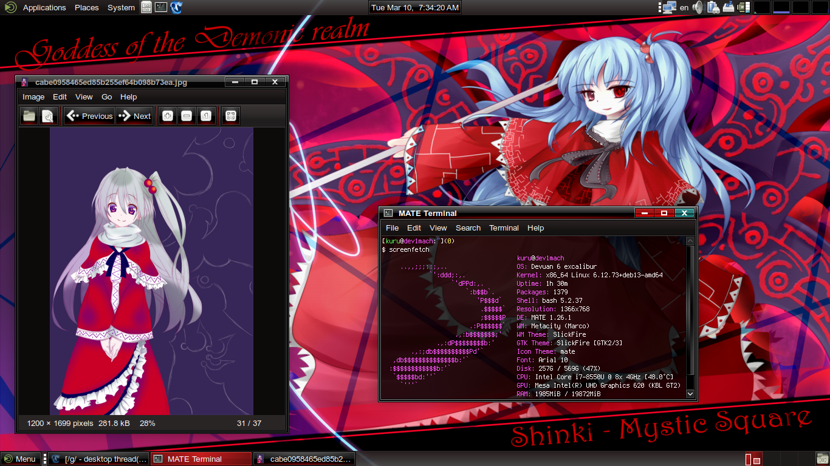The image size is (830, 466).
Task: Zoom in on the image
Action: tap(168, 116)
